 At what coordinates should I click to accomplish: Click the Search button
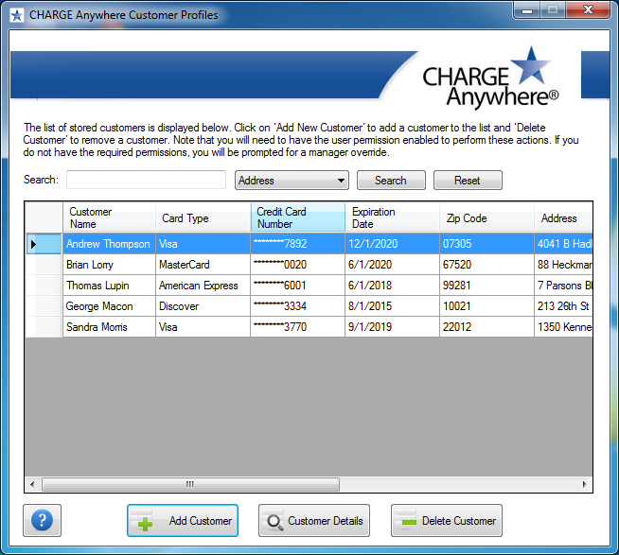(x=391, y=181)
